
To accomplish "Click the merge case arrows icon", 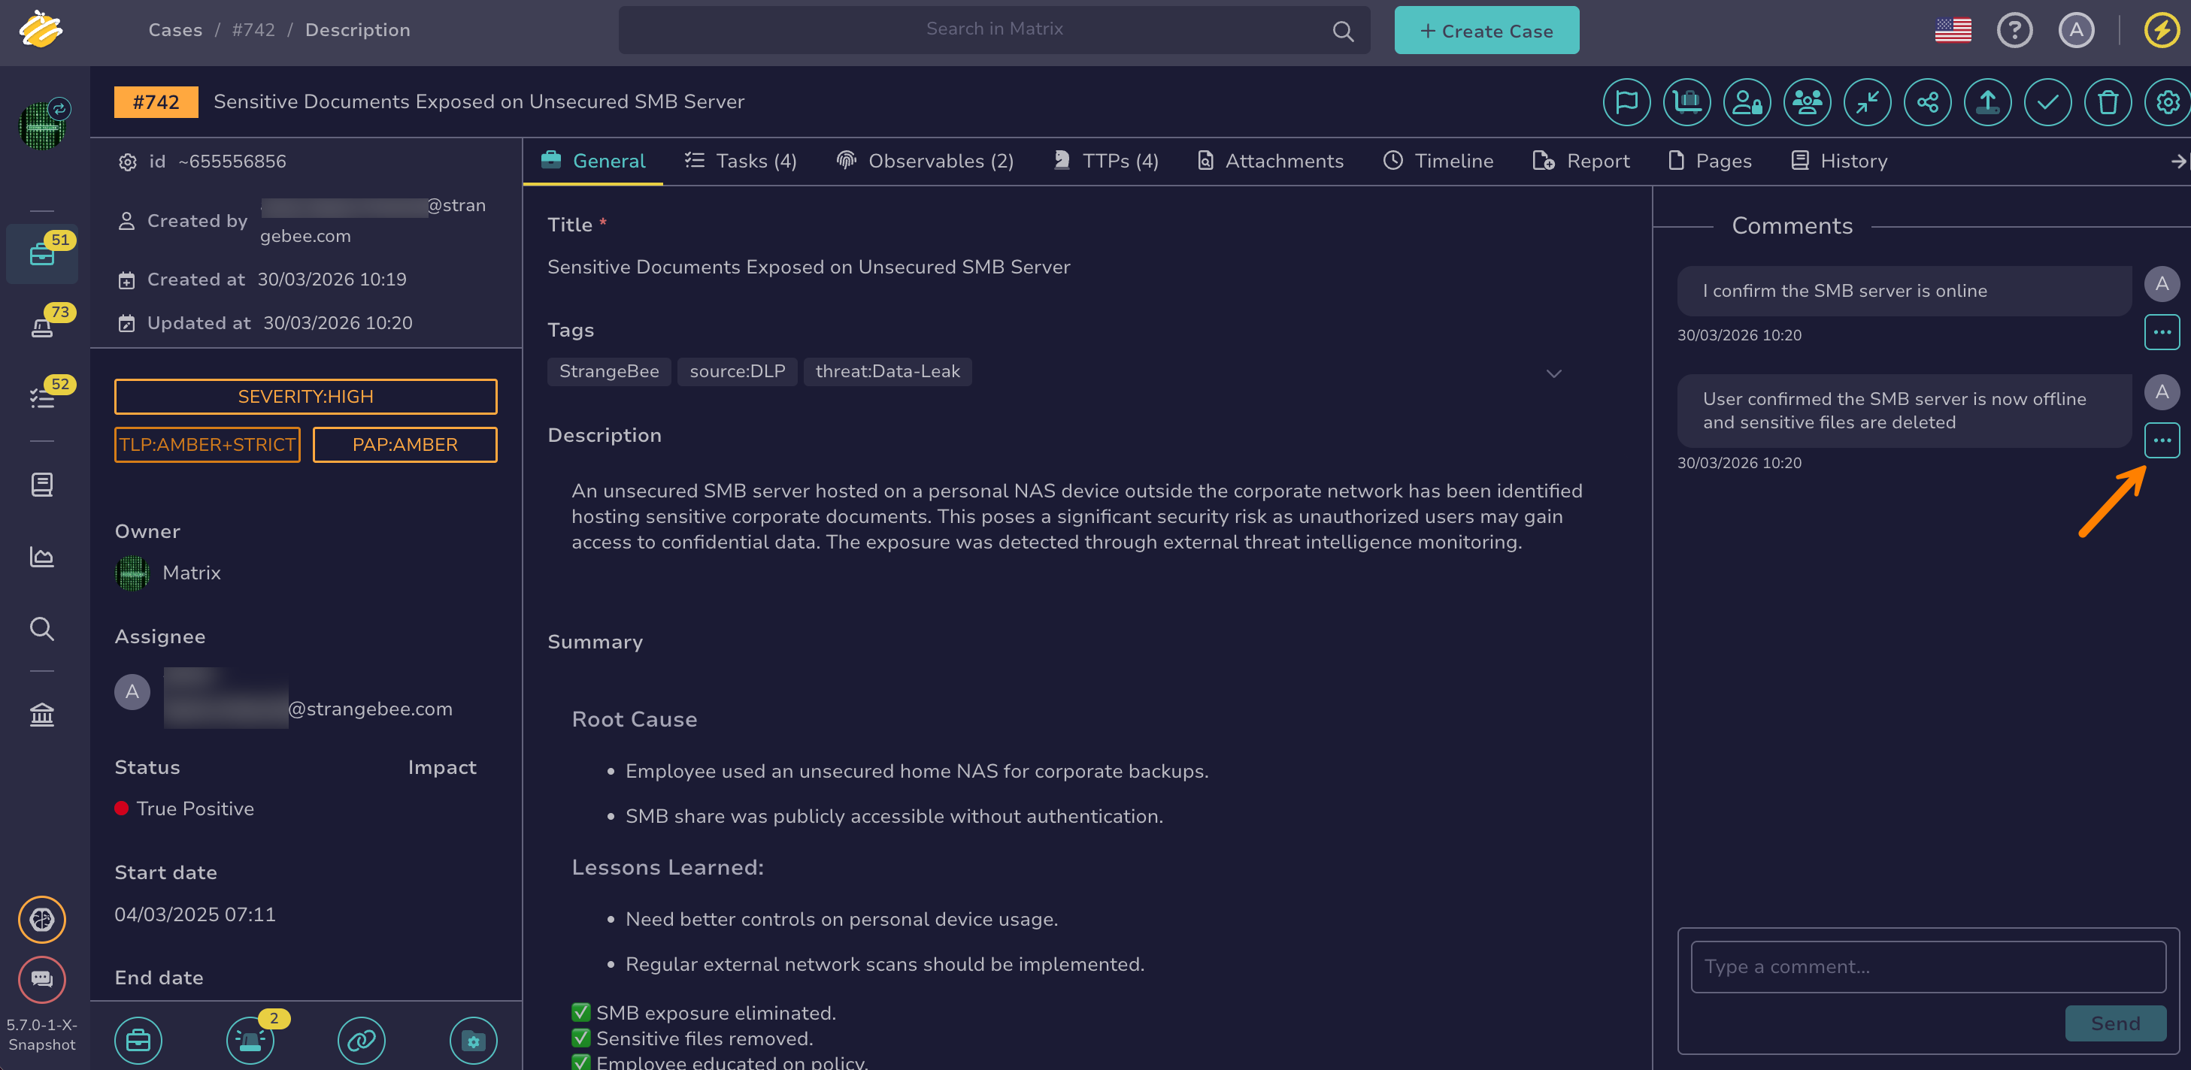I will (1867, 102).
